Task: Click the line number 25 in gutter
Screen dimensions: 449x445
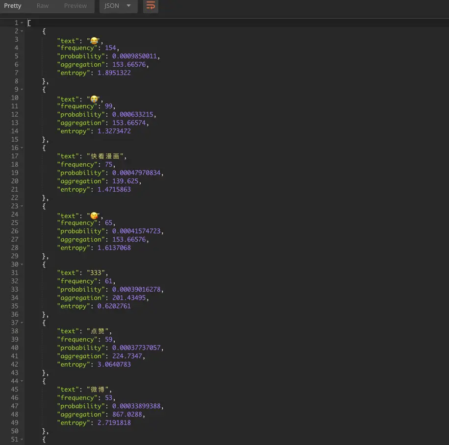Action: point(15,223)
